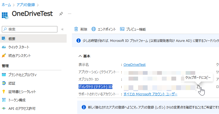Screen dimensions: 219x114
Task: Click the globe icon for エンドポイント
Action: click(x=93, y=29)
